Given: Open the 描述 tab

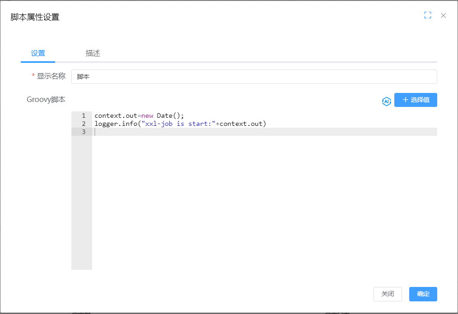Looking at the screenshot, I should [x=93, y=53].
